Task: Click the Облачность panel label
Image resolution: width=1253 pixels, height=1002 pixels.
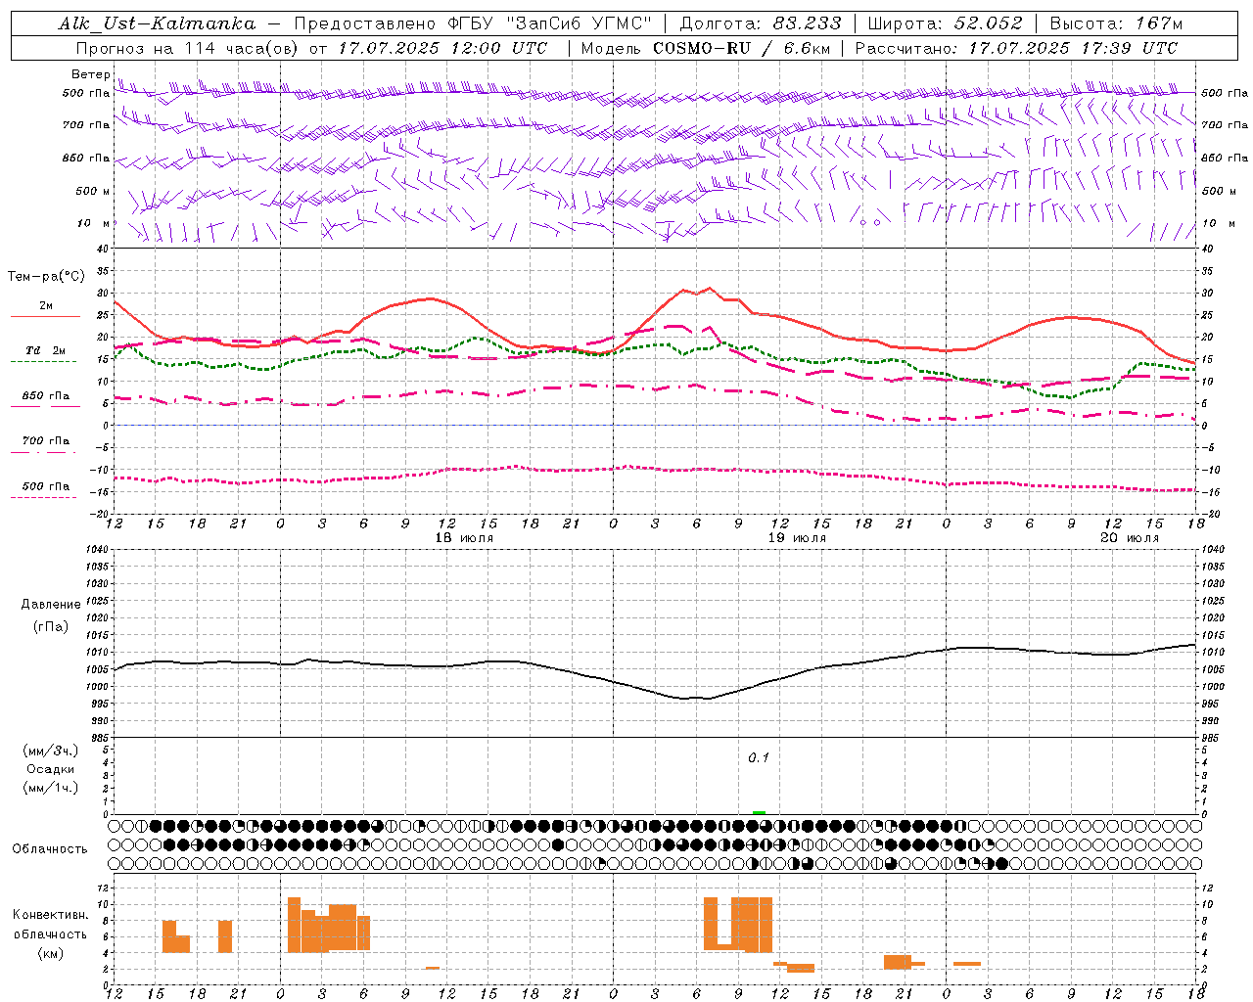Action: coord(50,849)
